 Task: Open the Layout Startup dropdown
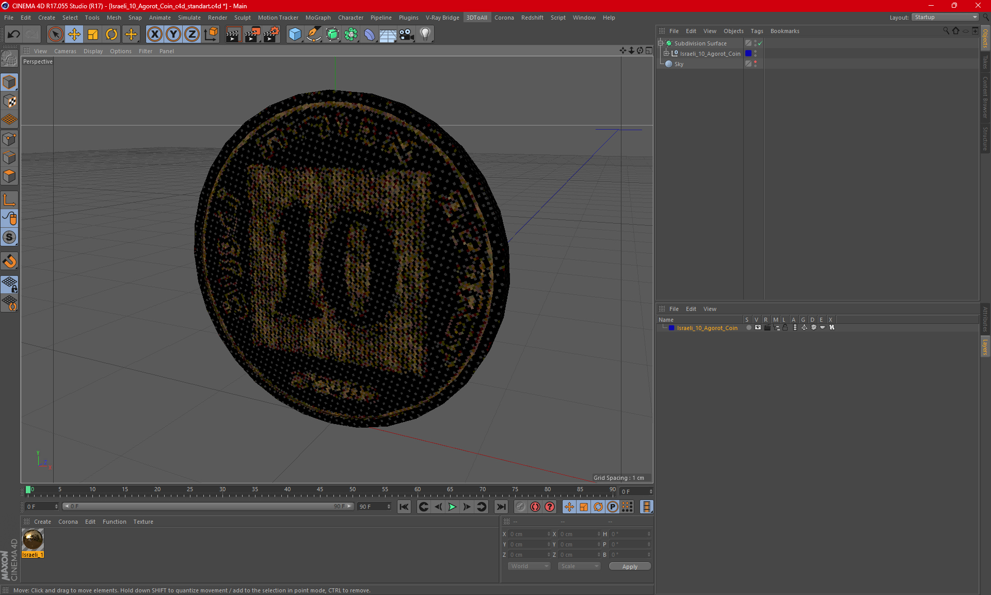click(x=946, y=17)
